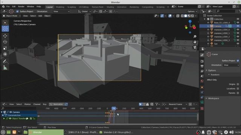Viewport: 241px width, 135px height.
Task: Select the Measure tool
Action: click(x=5, y=67)
